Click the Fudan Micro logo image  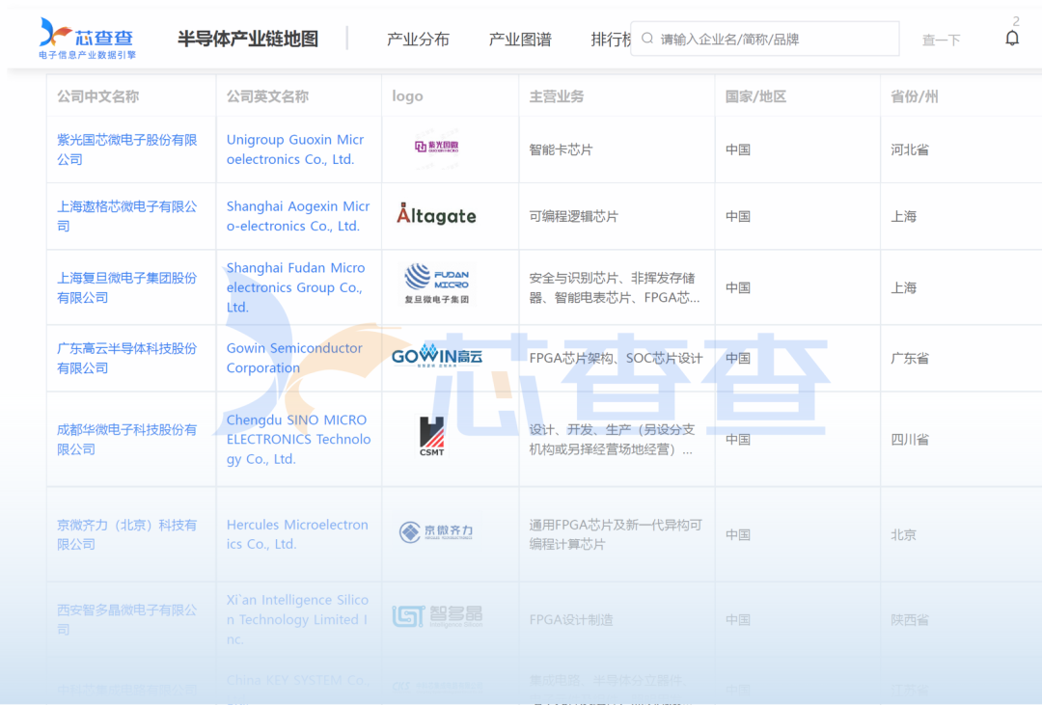[437, 284]
